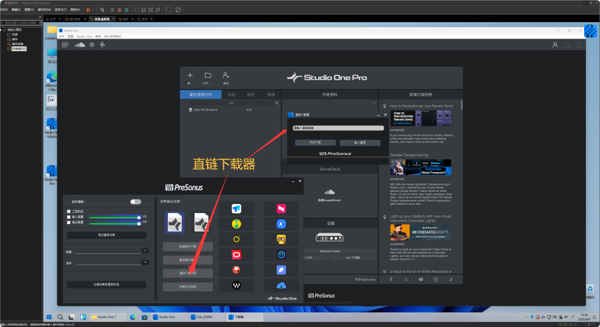Viewport: 600px width, 327px height.
Task: Switch to the 表演 tab
Action: [271, 94]
